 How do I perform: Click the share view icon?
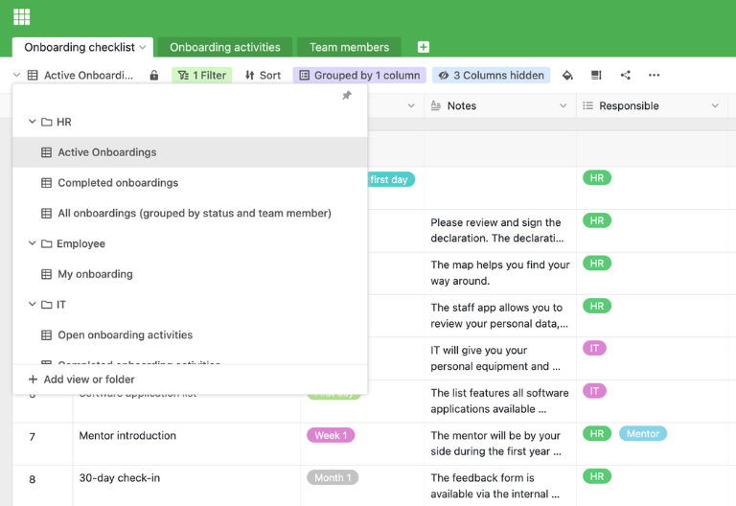pos(626,75)
